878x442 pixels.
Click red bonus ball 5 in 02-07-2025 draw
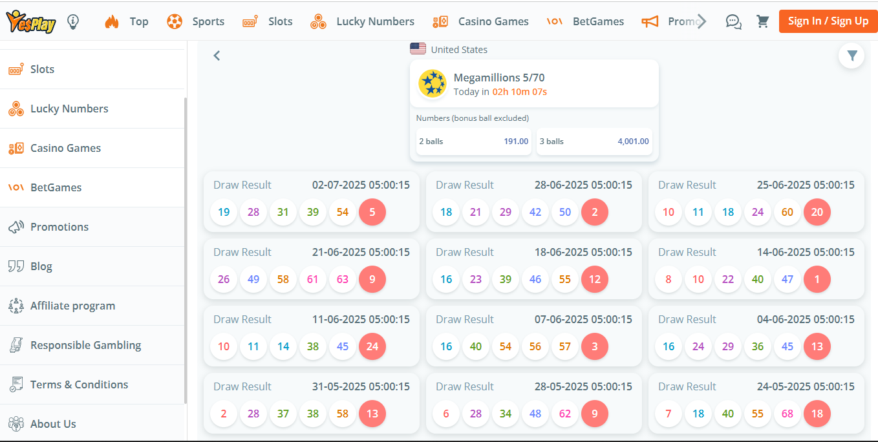372,212
